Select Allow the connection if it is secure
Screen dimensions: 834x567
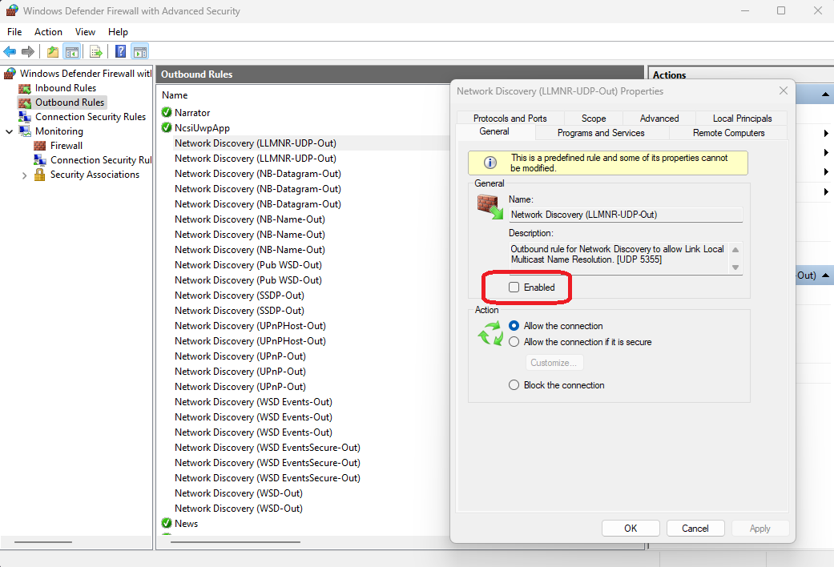click(514, 342)
